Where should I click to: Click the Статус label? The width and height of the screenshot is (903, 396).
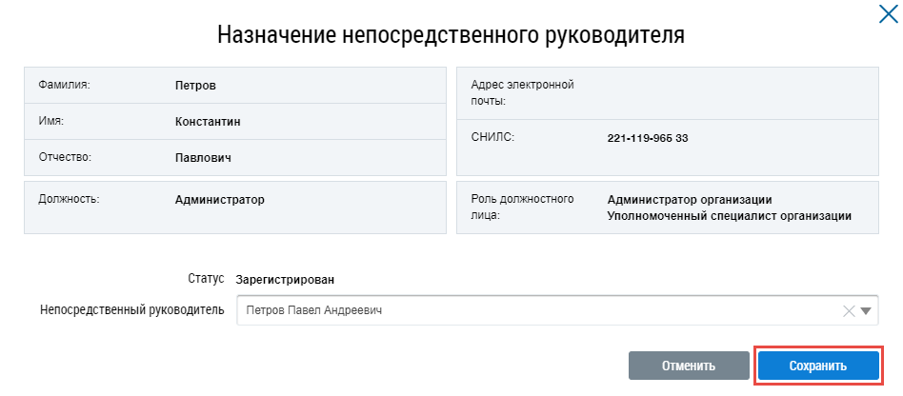pyautogui.click(x=206, y=279)
